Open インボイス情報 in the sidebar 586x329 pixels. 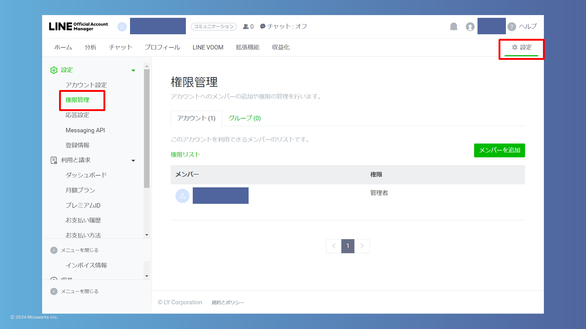pyautogui.click(x=86, y=265)
